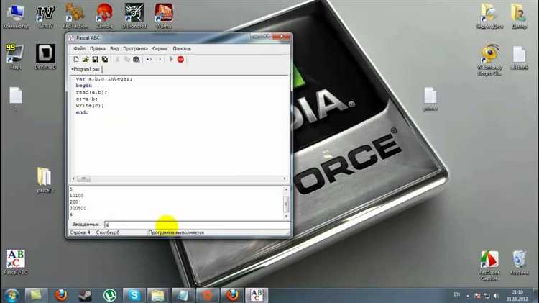Select the Worms desktop shortcut
The image size is (539, 303).
tap(164, 16)
